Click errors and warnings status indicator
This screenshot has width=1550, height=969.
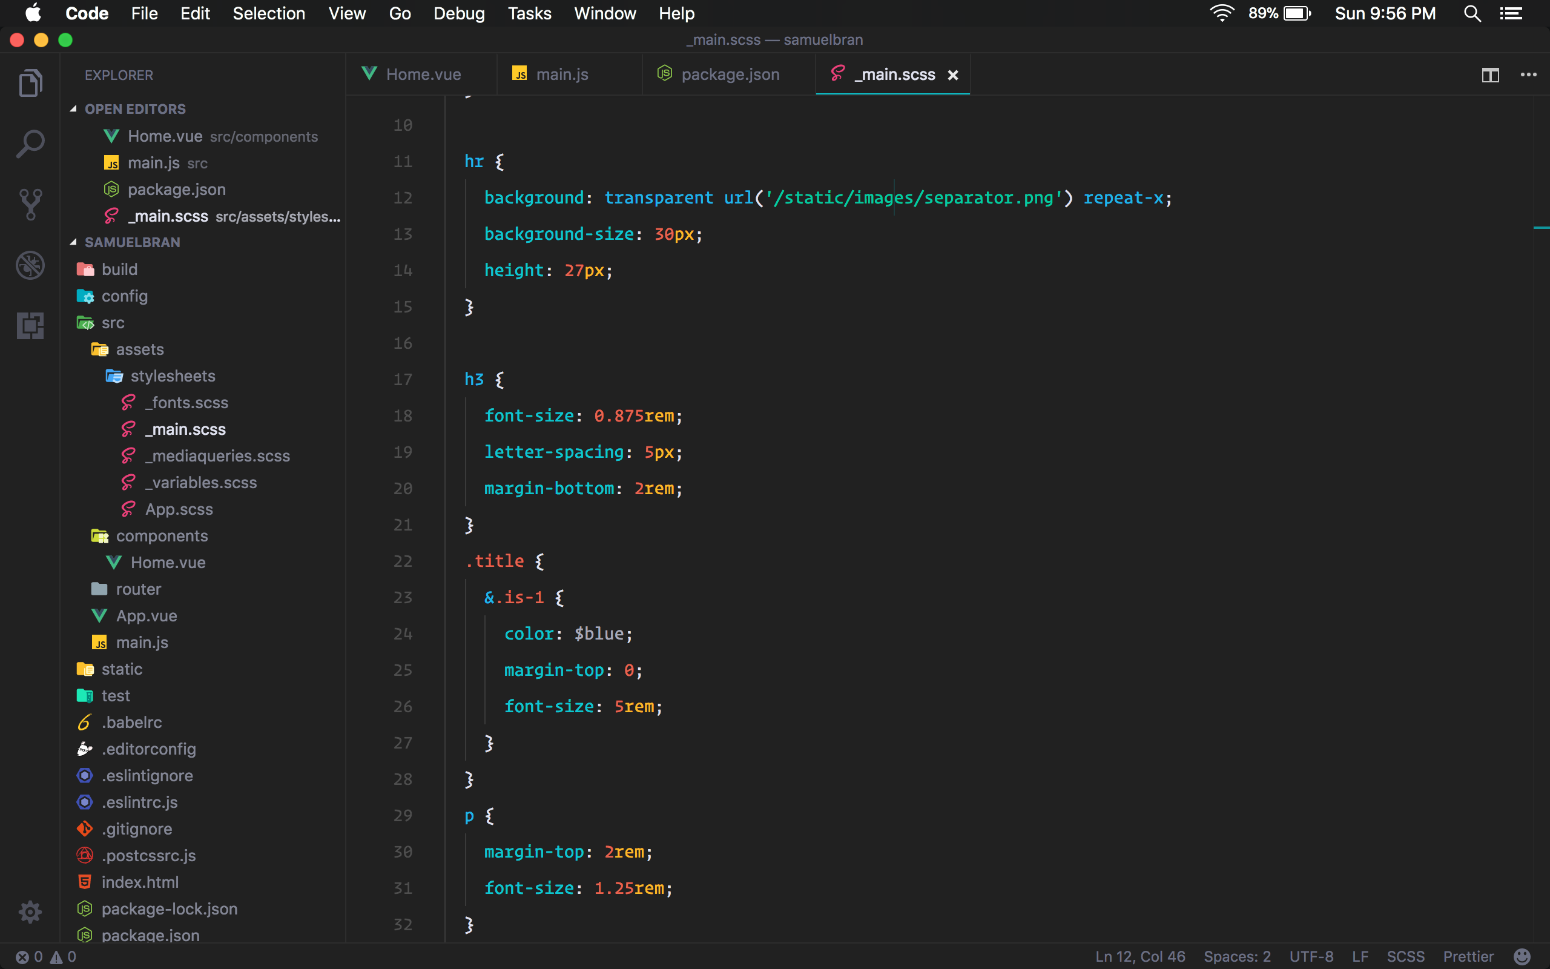tap(45, 956)
